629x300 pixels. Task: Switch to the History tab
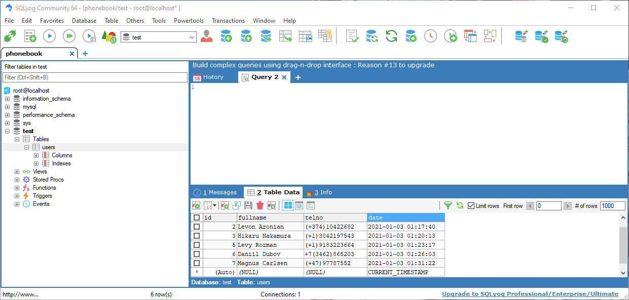[208, 77]
